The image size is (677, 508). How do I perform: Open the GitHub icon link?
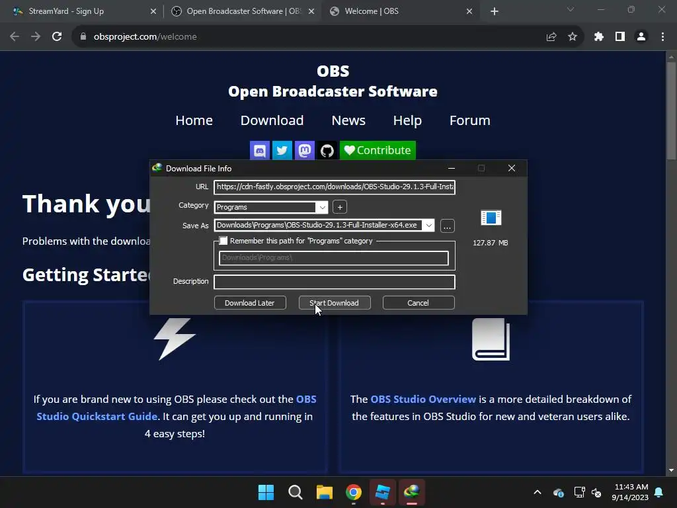[x=327, y=150]
